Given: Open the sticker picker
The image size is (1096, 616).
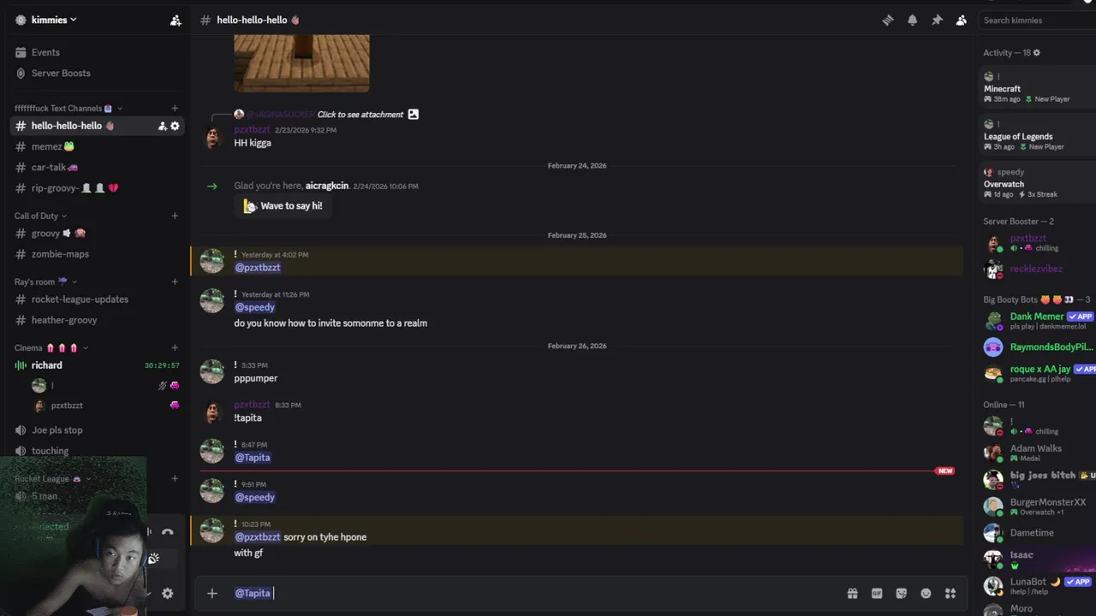Looking at the screenshot, I should point(901,593).
